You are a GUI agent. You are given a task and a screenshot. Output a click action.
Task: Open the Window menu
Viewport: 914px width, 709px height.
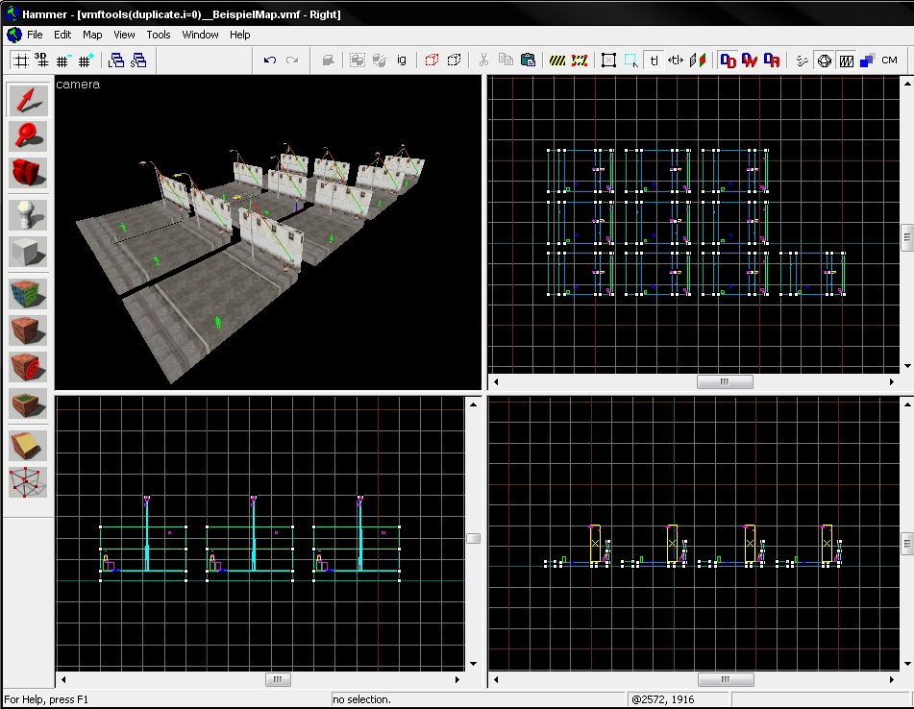pos(200,35)
